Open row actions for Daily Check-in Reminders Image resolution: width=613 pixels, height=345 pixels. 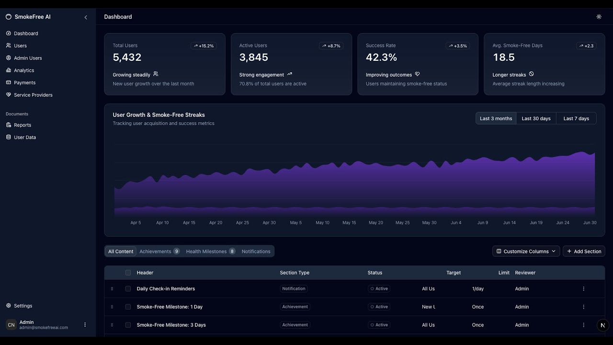pos(583,289)
